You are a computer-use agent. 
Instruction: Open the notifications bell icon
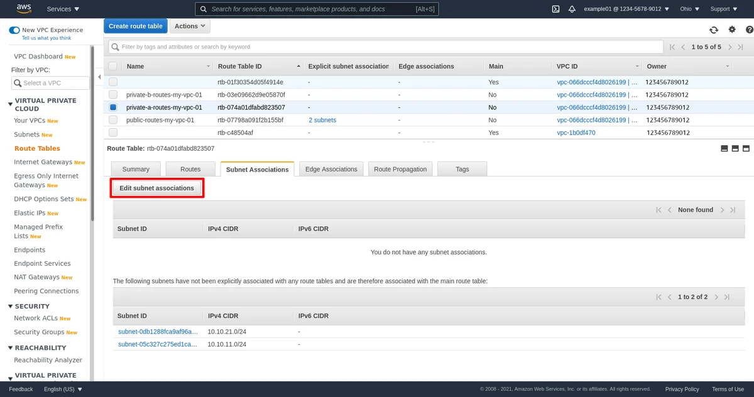point(572,9)
